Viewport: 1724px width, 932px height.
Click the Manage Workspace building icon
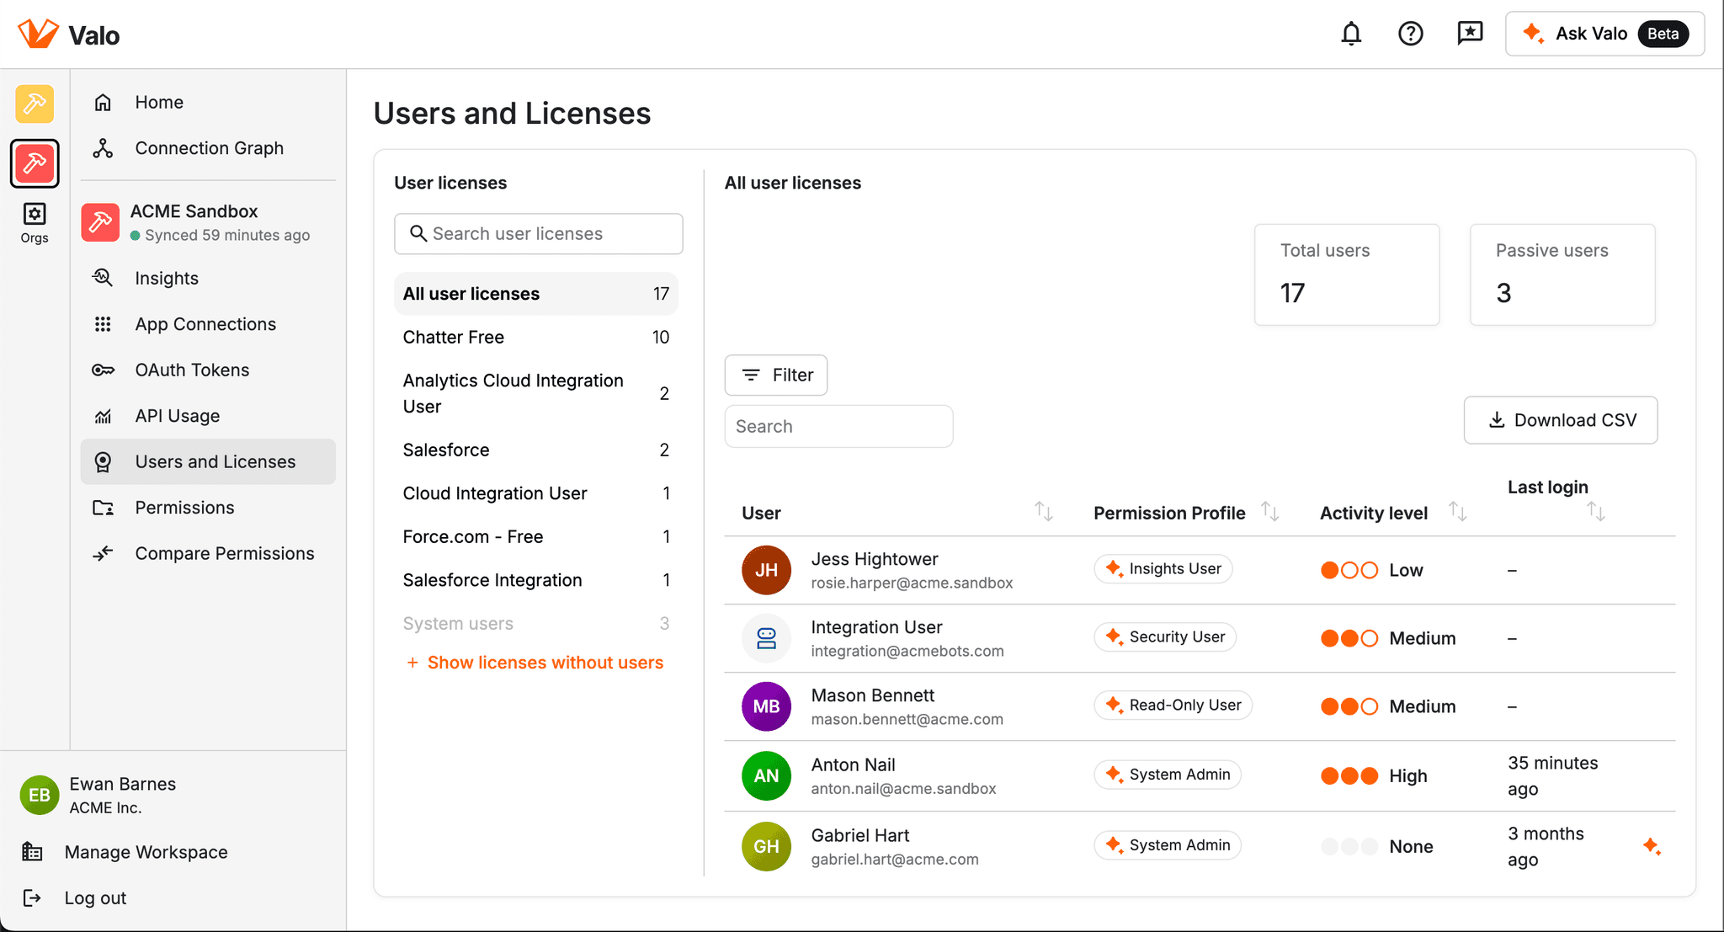pyautogui.click(x=32, y=852)
